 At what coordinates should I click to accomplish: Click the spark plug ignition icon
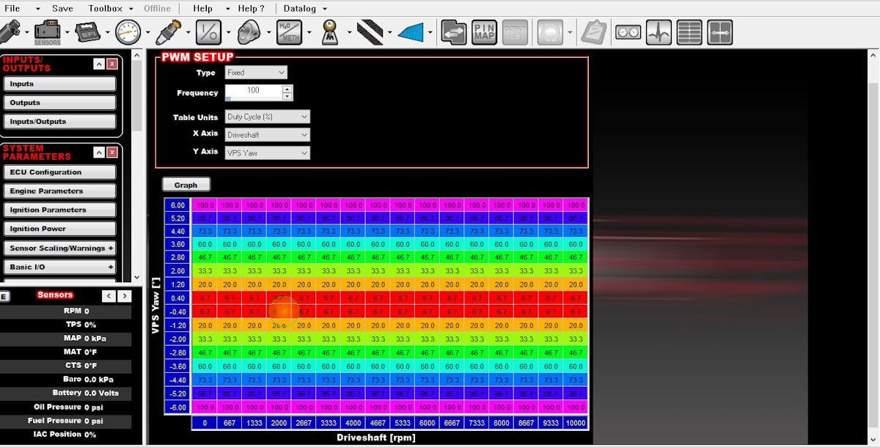(x=168, y=32)
